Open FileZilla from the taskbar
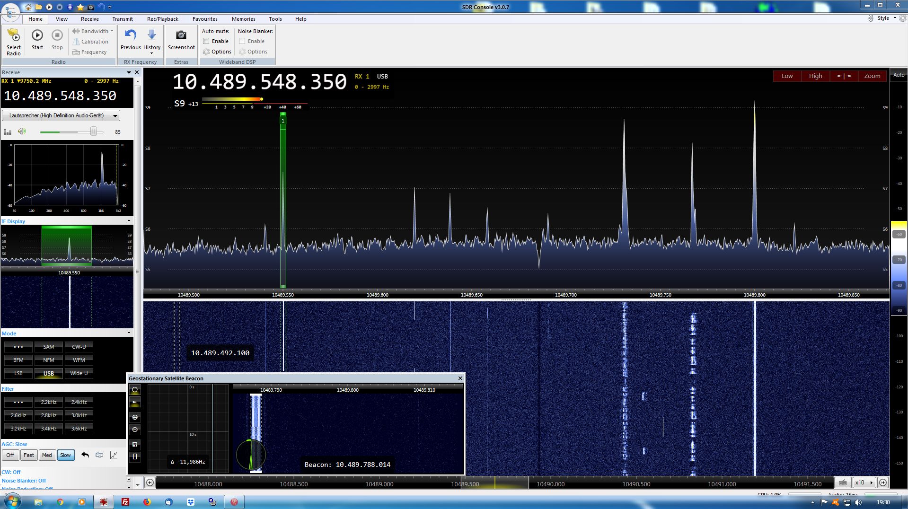 pyautogui.click(x=125, y=502)
